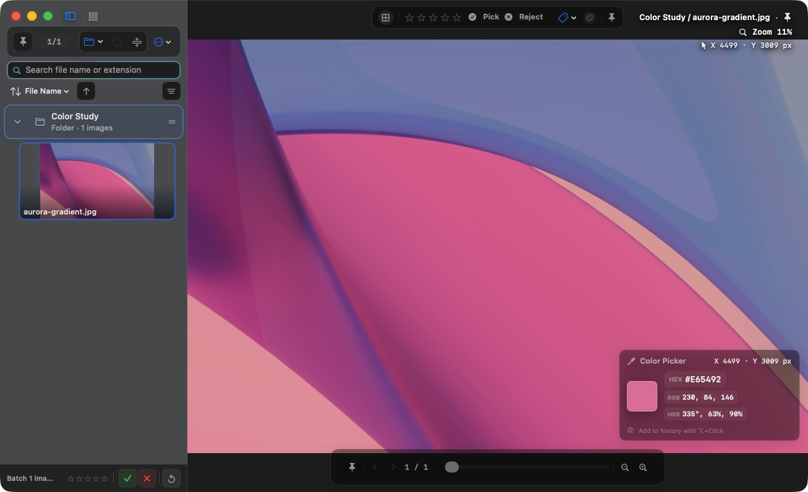Select the Color Study folder row
Image resolution: width=808 pixels, height=492 pixels.
tap(94, 122)
